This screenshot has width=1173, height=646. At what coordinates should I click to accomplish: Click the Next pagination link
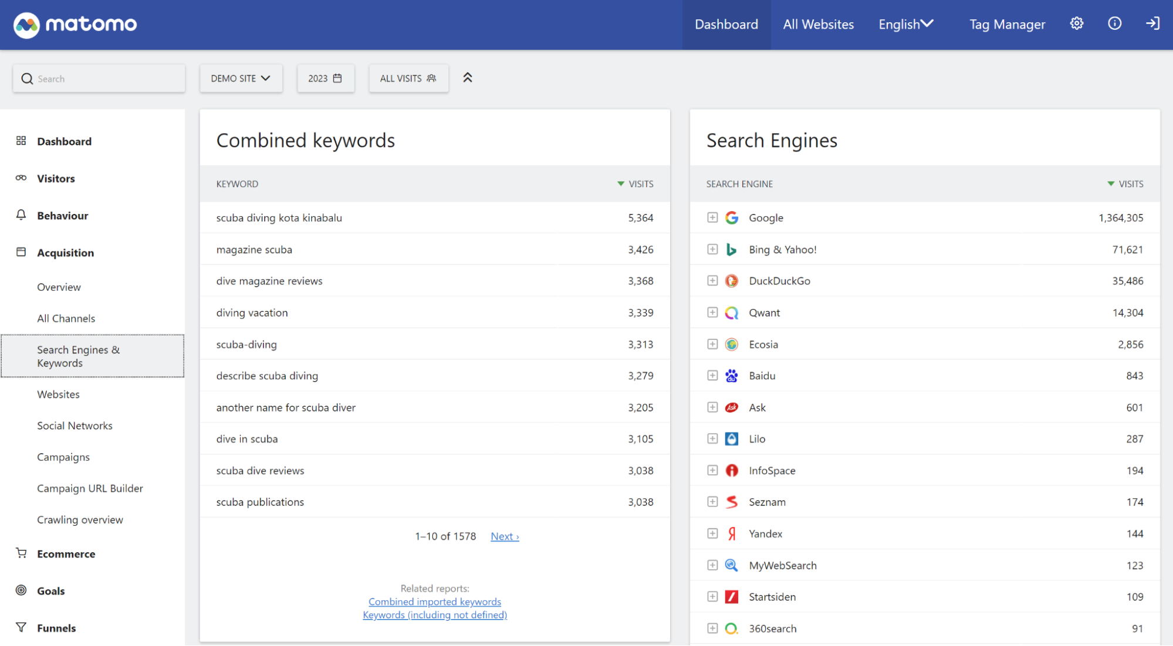click(x=504, y=536)
